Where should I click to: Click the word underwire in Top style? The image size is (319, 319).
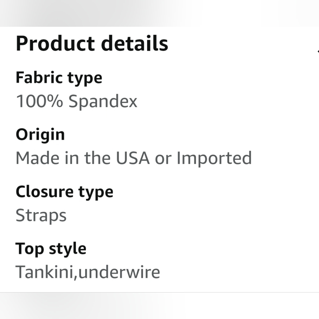(119, 272)
